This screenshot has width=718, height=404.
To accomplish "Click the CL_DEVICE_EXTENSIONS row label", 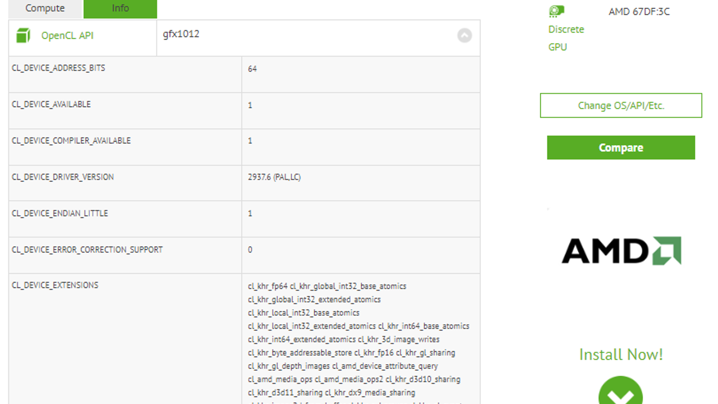I will 55,285.
